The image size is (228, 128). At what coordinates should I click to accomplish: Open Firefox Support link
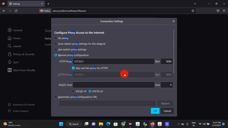(x=18, y=111)
